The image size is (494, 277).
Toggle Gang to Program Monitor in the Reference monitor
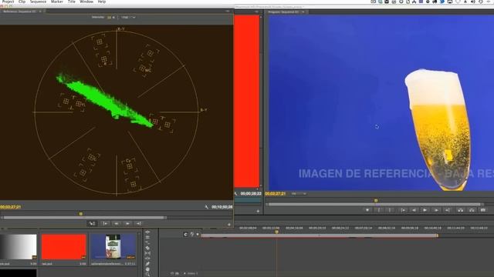click(92, 224)
